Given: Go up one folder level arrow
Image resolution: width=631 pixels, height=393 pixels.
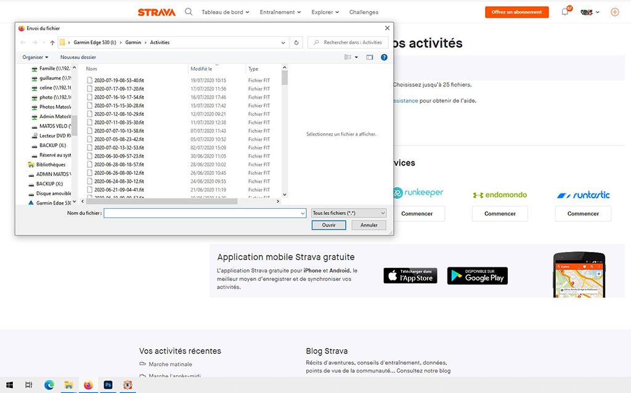Looking at the screenshot, I should point(52,43).
